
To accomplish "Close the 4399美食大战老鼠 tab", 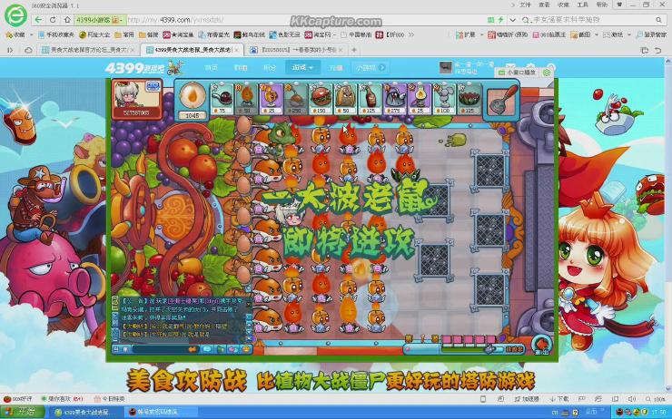I will [x=237, y=50].
